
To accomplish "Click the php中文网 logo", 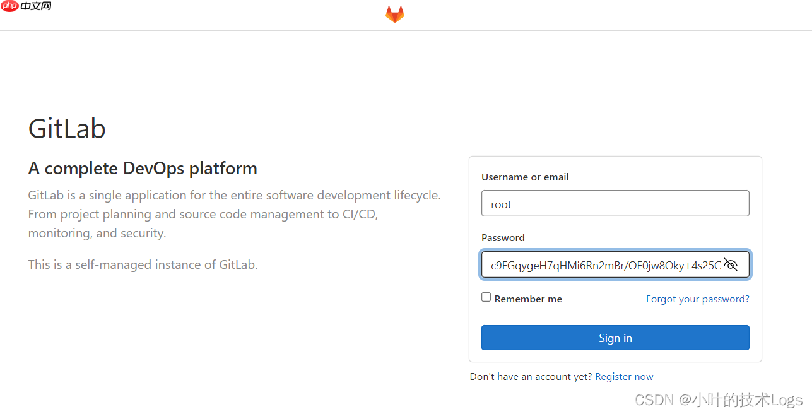I will click(x=26, y=7).
